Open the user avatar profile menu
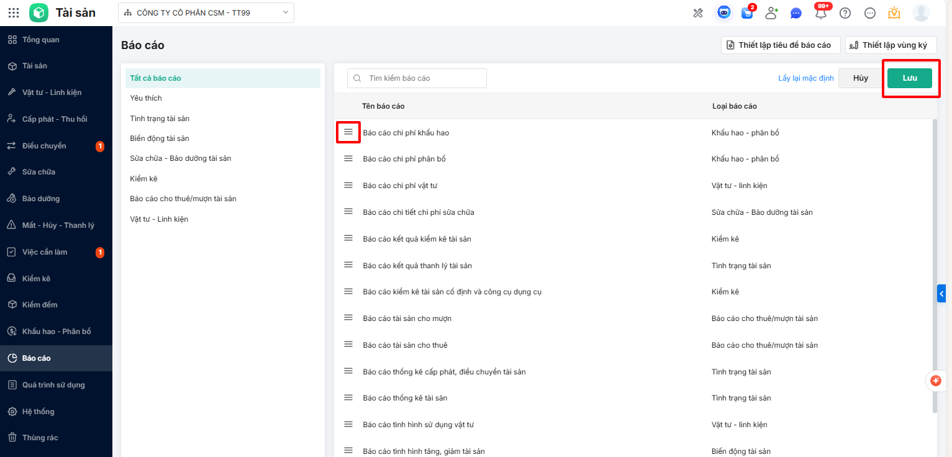 coord(921,12)
